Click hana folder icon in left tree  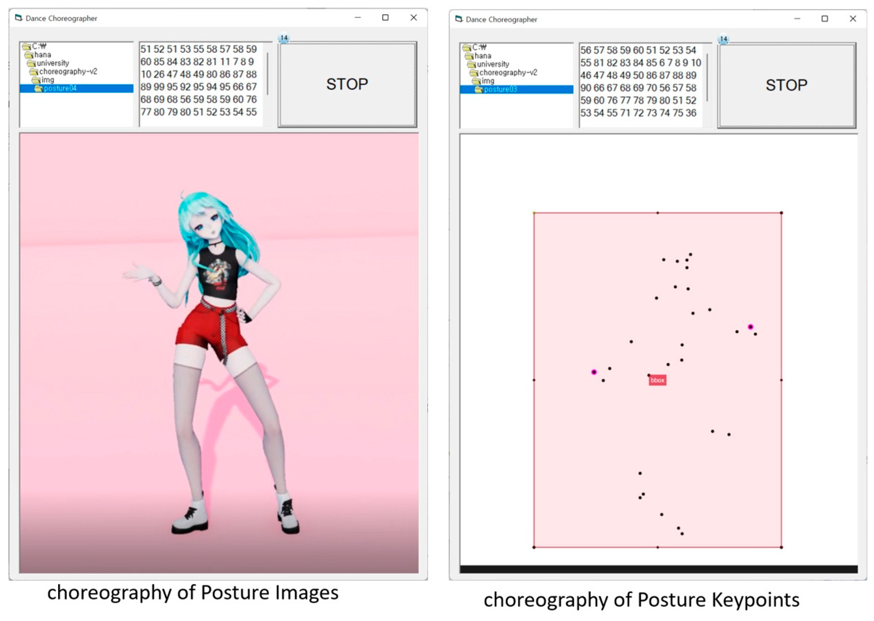coord(30,55)
